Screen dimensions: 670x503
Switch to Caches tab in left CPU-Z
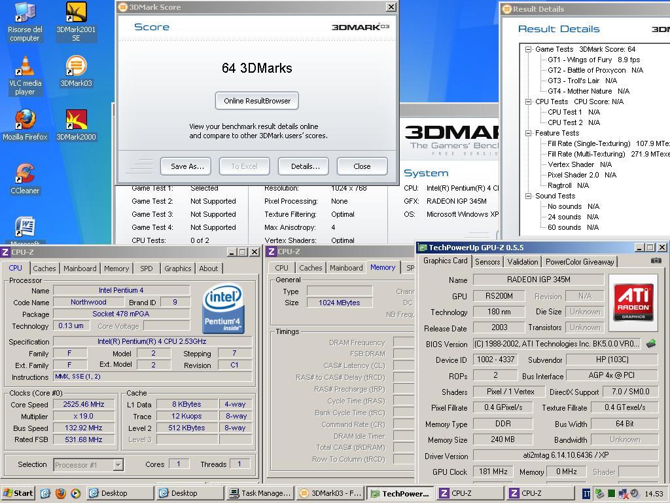click(44, 268)
